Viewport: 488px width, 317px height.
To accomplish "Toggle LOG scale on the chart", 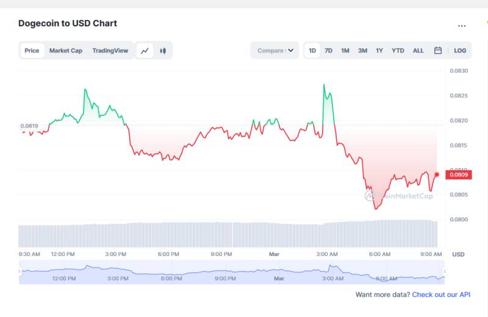I will tap(460, 51).
